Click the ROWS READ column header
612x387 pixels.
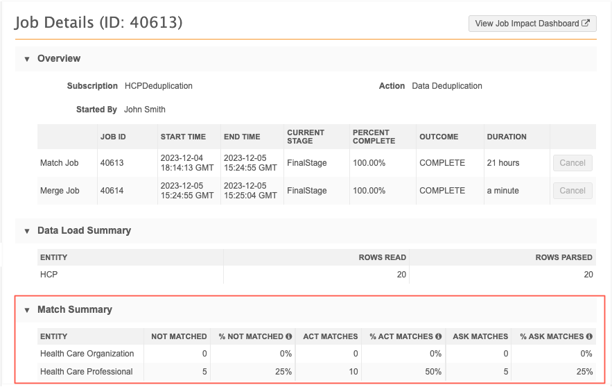pos(382,257)
